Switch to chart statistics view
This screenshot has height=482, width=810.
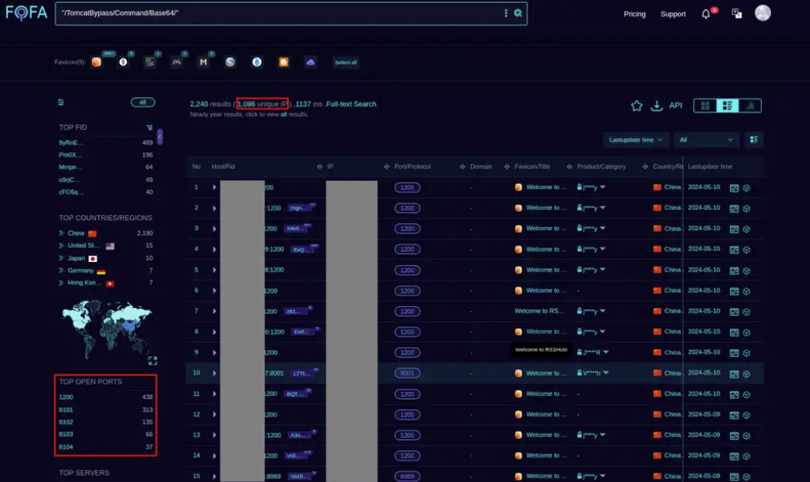[750, 106]
